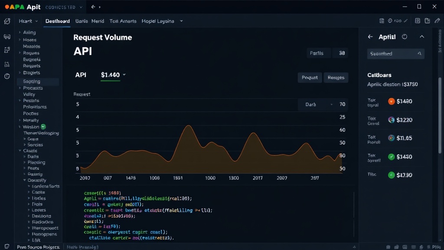Select the Loders tree item
This screenshot has width=444, height=250.
tap(39, 210)
